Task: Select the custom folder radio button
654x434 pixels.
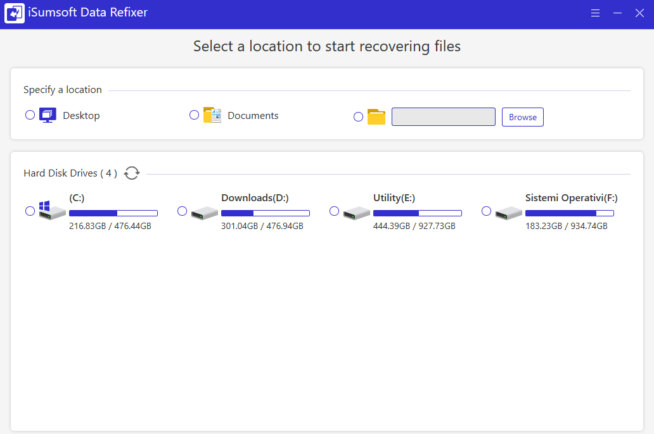Action: click(x=358, y=117)
